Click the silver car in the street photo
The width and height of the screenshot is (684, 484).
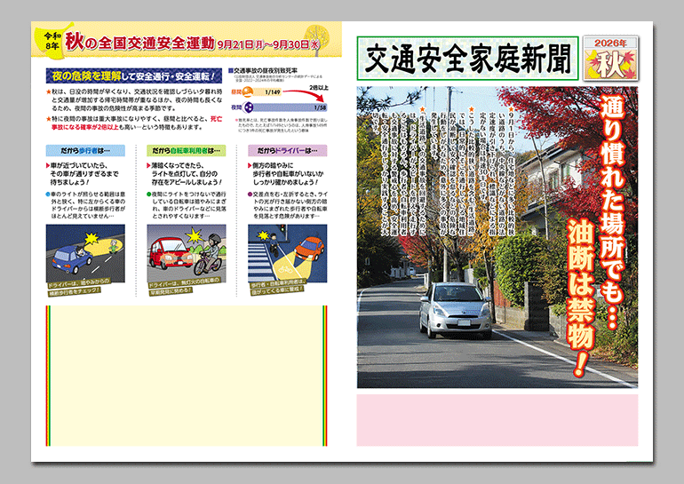(x=455, y=310)
